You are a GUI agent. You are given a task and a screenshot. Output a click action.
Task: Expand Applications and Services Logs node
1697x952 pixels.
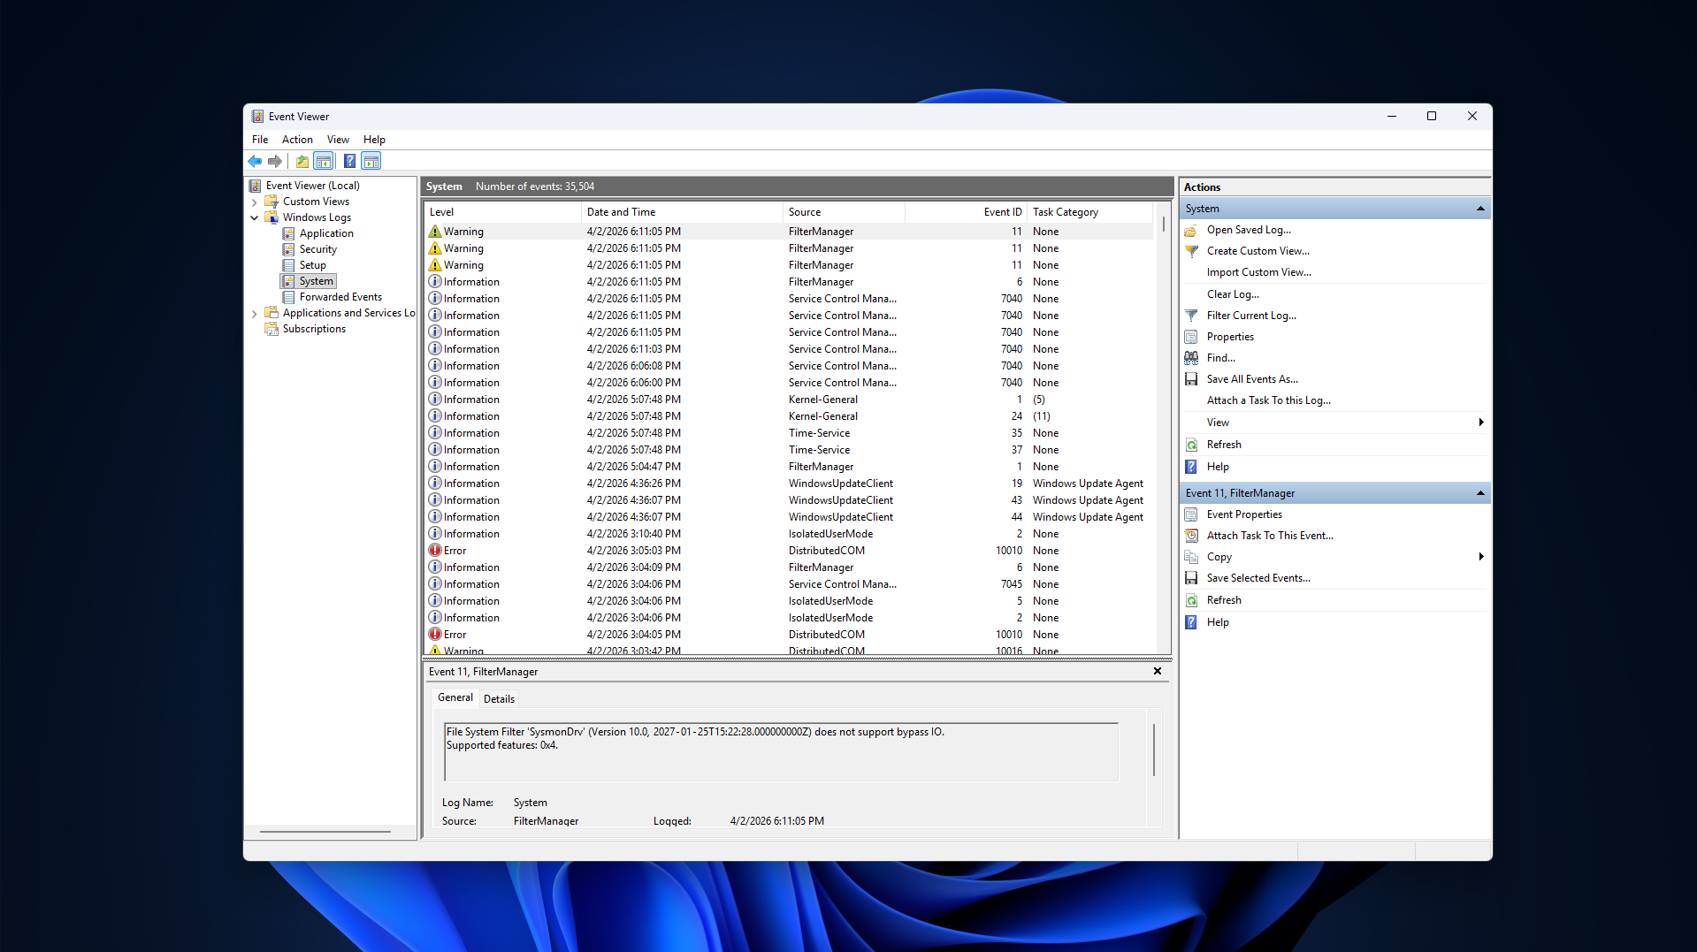click(255, 313)
